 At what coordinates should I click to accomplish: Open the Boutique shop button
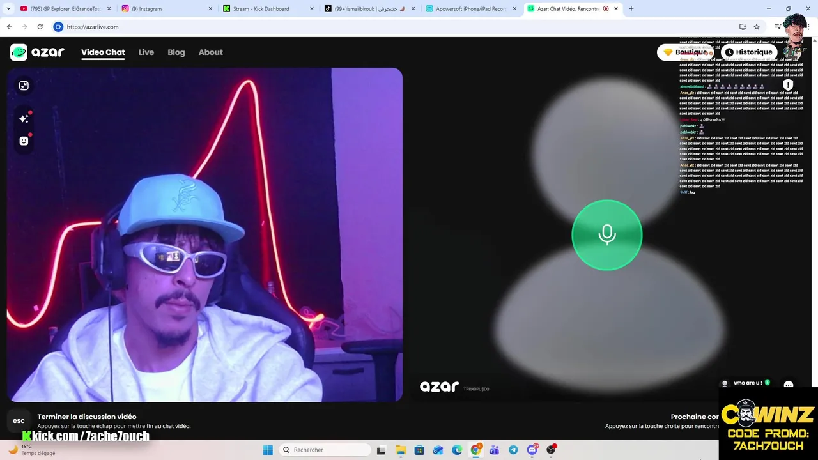point(686,52)
